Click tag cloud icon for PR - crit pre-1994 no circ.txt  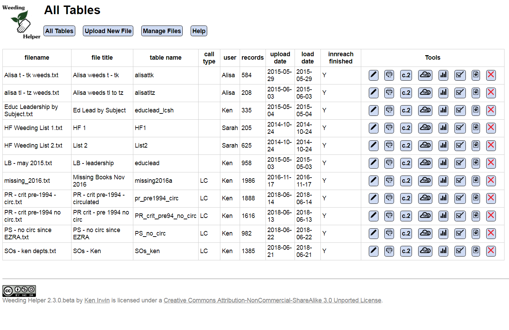[425, 216]
